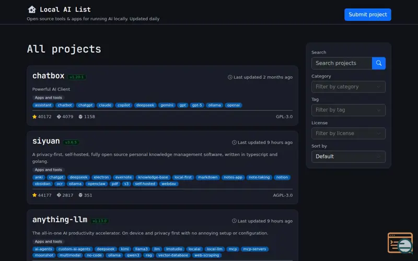
Task: Select the notion tag
Action: point(282,177)
